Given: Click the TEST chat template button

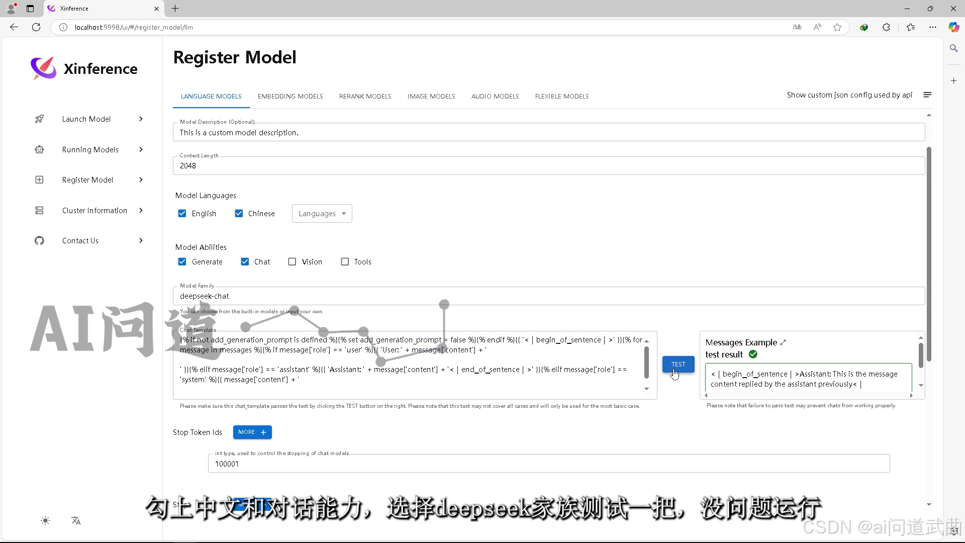Looking at the screenshot, I should pos(678,365).
